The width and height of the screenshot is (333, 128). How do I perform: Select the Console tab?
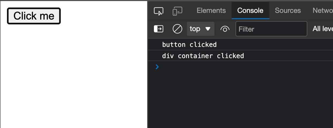[250, 10]
